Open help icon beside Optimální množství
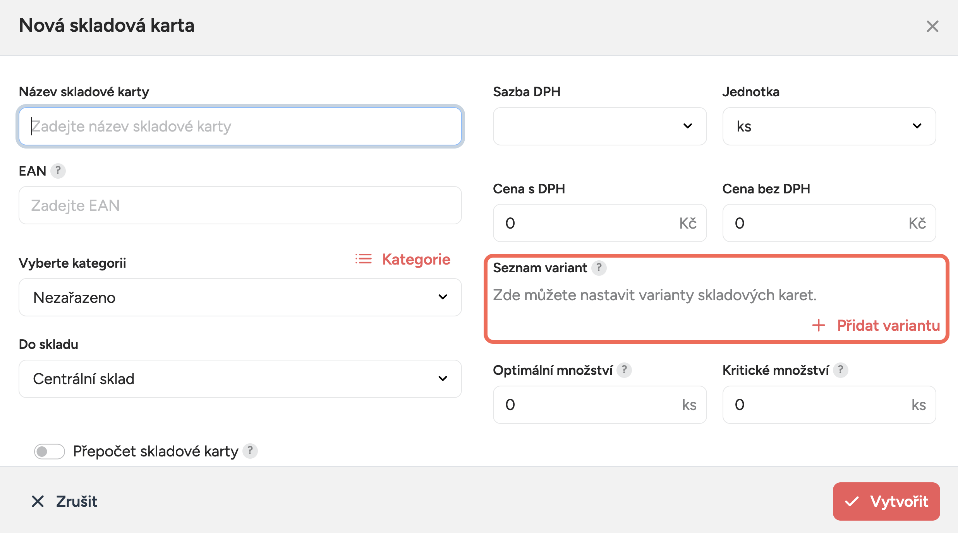958x533 pixels. pos(624,370)
